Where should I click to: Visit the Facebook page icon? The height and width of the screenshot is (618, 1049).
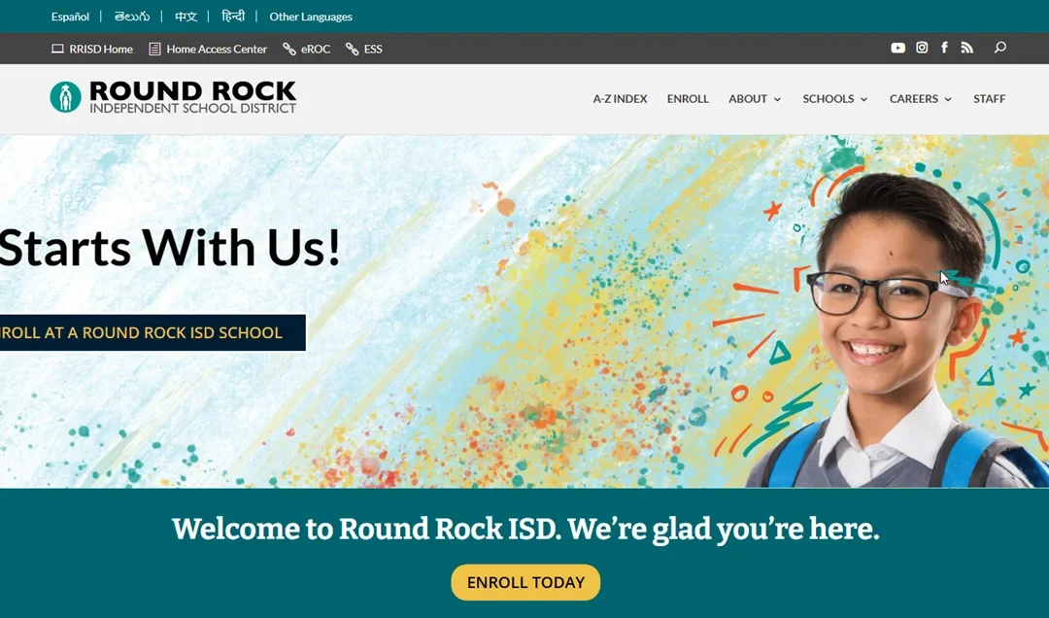[945, 48]
